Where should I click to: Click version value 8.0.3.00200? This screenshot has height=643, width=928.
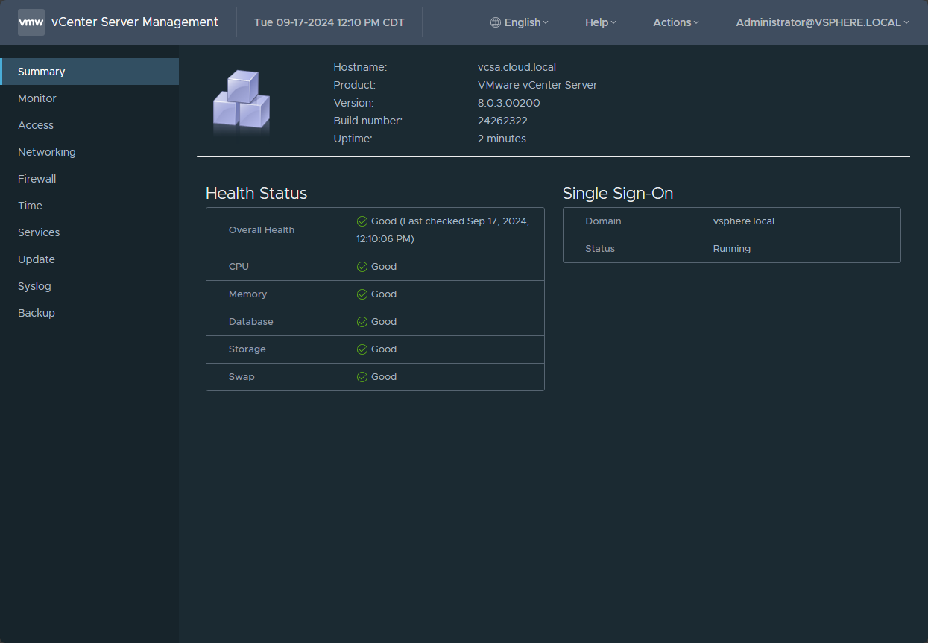(509, 103)
